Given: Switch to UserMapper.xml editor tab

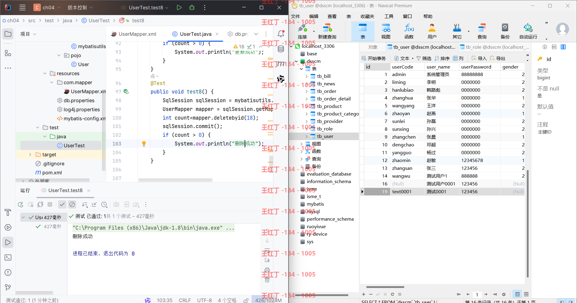Looking at the screenshot, I should [x=134, y=34].
